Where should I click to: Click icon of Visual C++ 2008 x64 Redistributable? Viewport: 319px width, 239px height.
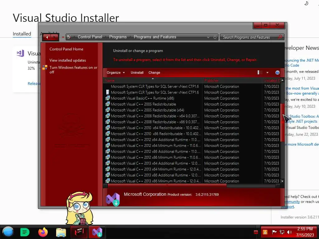coord(107,116)
